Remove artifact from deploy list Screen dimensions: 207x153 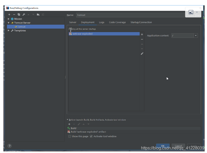pyautogui.click(x=142, y=39)
